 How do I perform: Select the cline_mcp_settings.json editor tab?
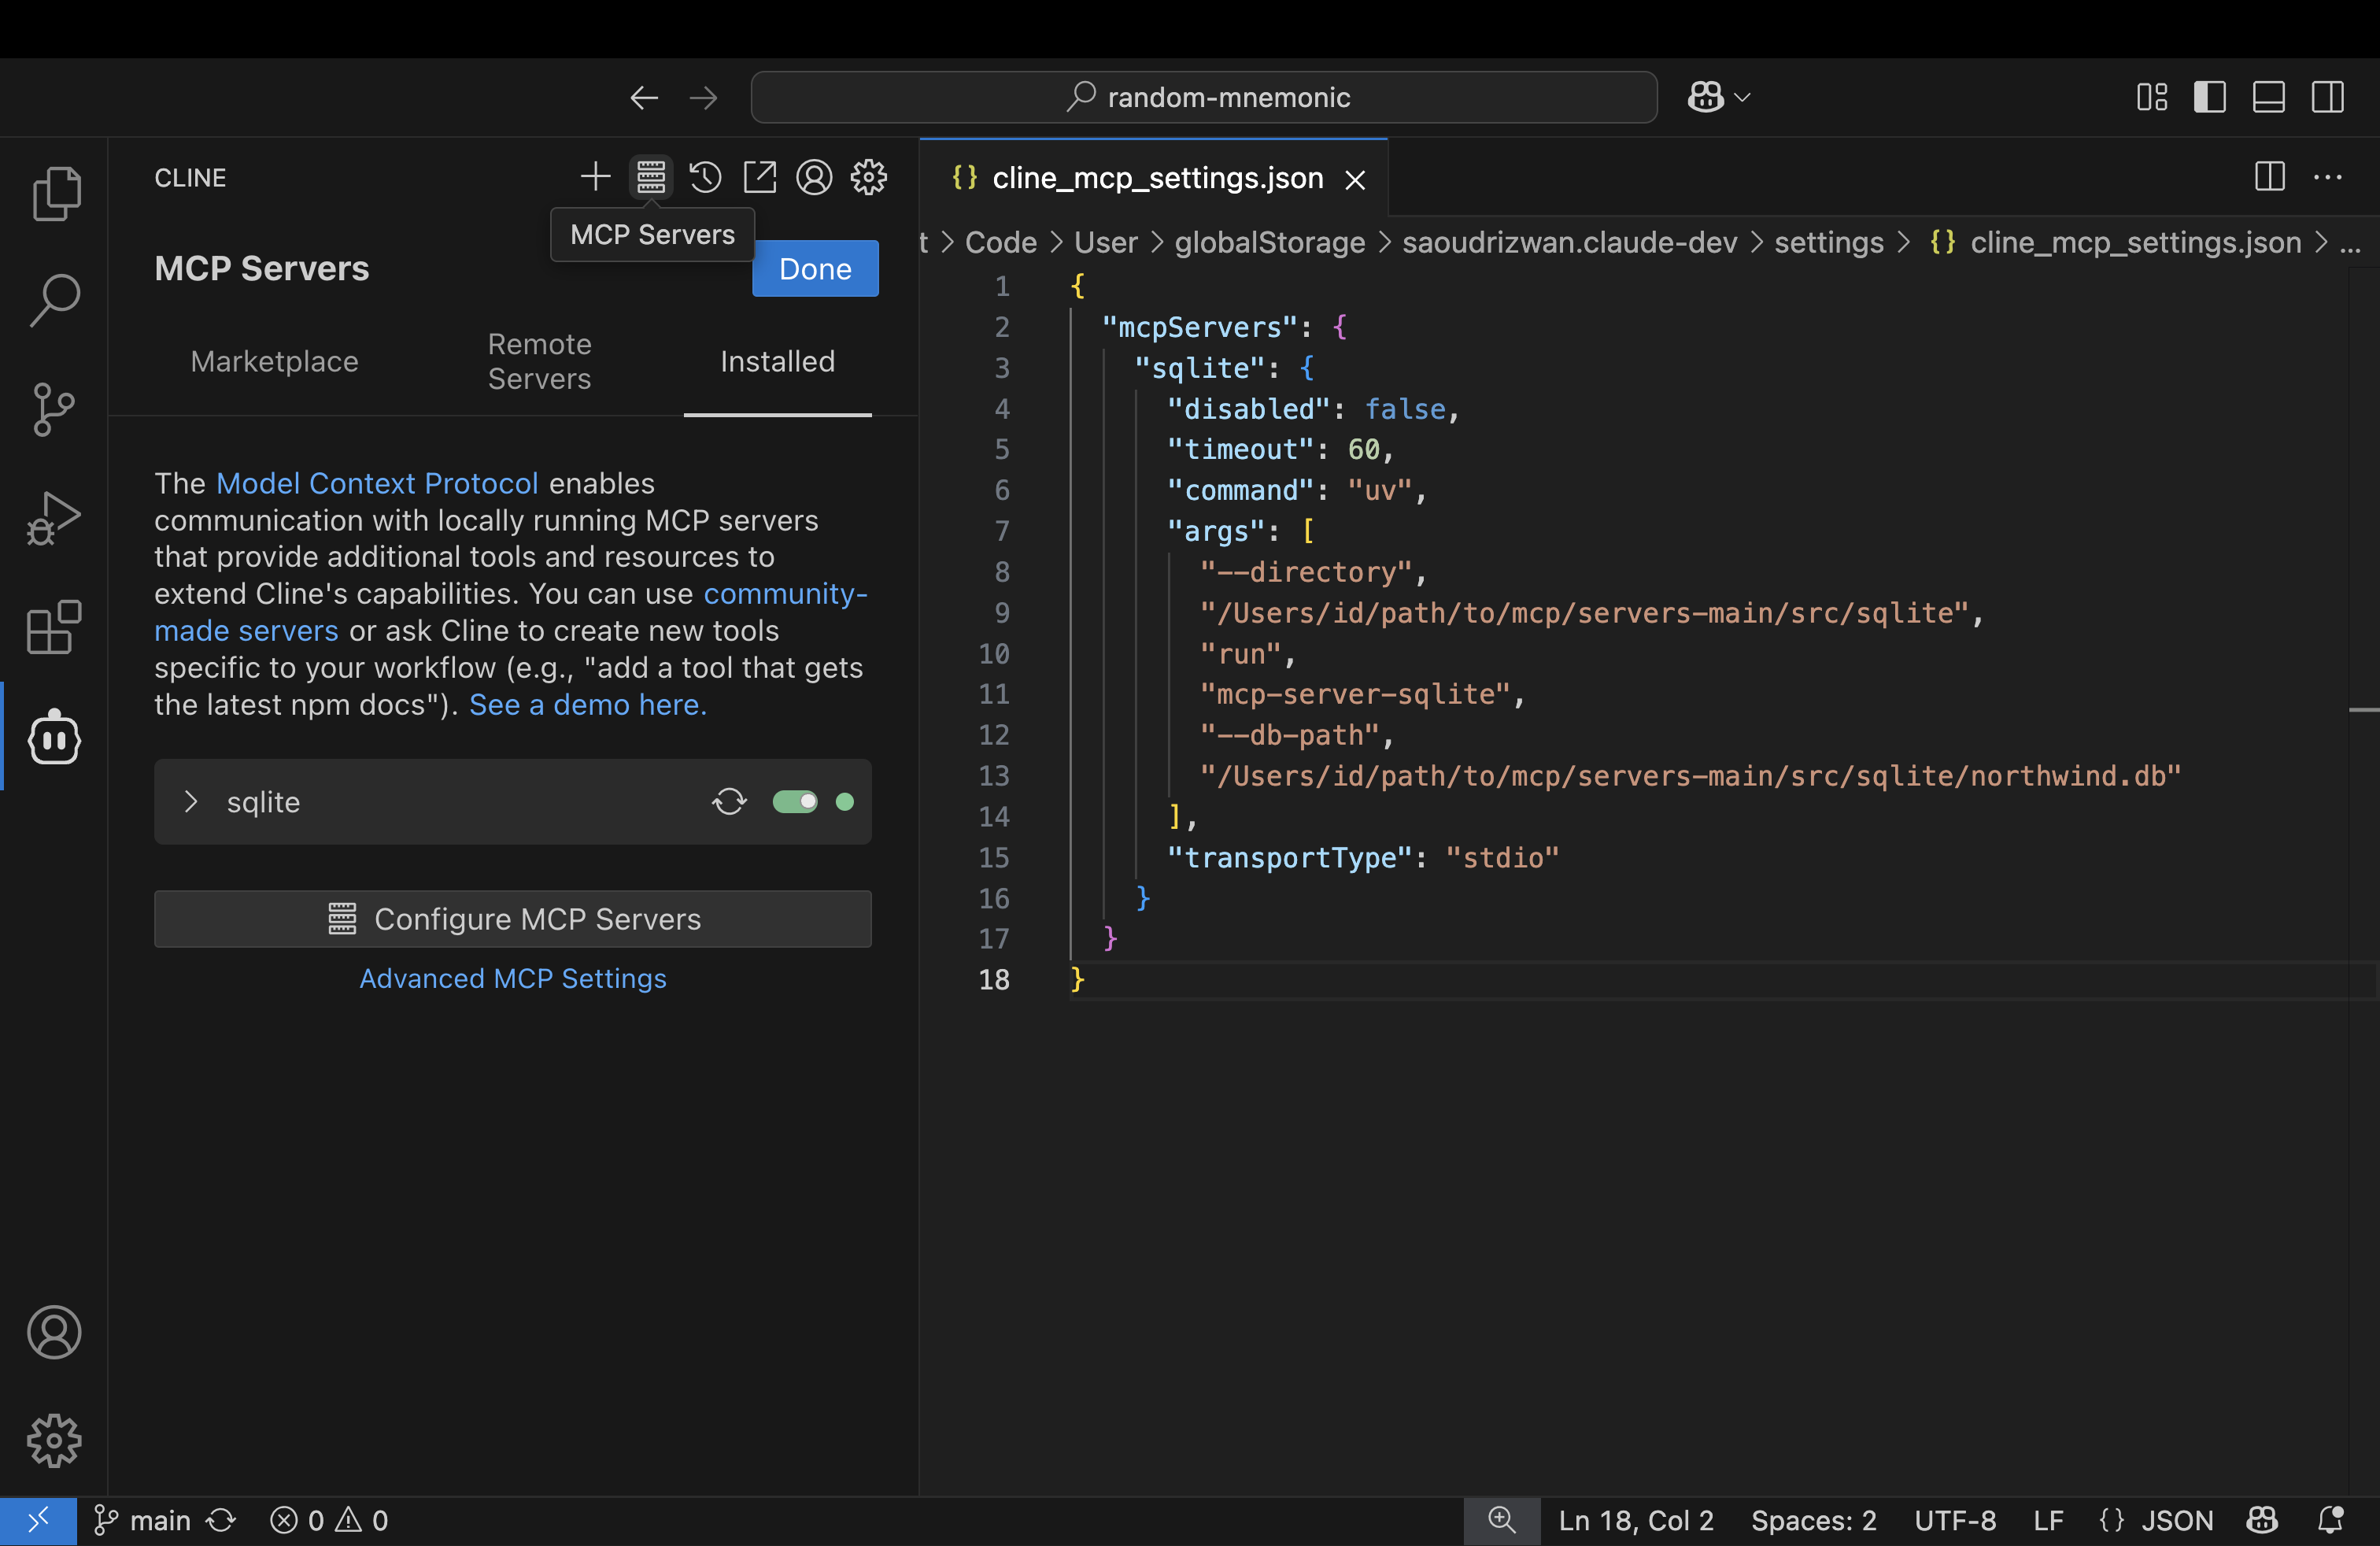[1155, 178]
